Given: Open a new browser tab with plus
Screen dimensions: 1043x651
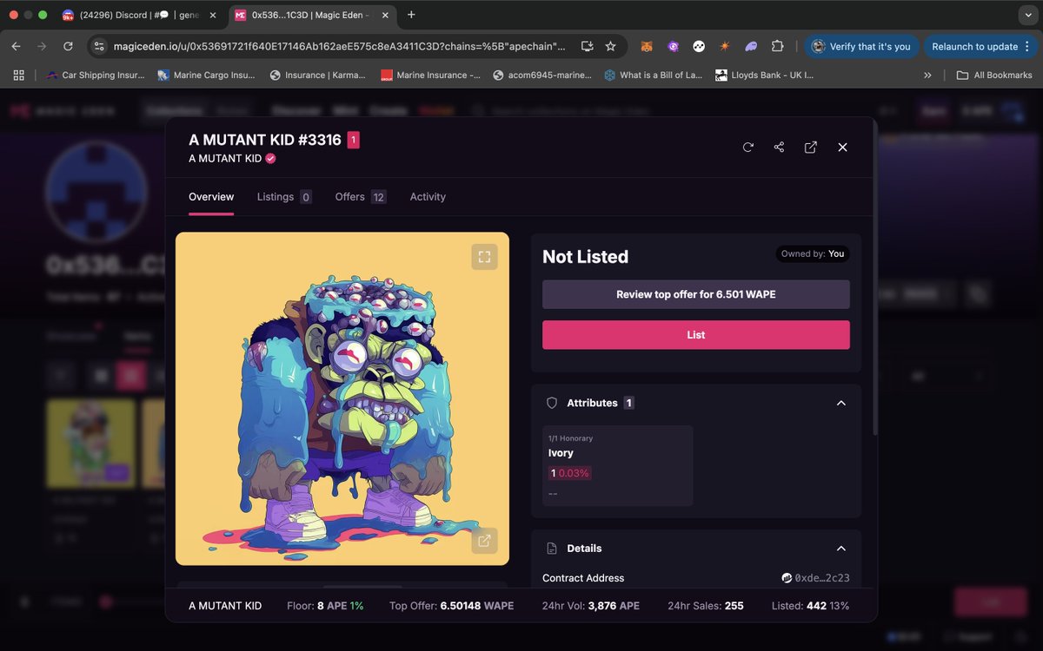Looking at the screenshot, I should (x=411, y=15).
